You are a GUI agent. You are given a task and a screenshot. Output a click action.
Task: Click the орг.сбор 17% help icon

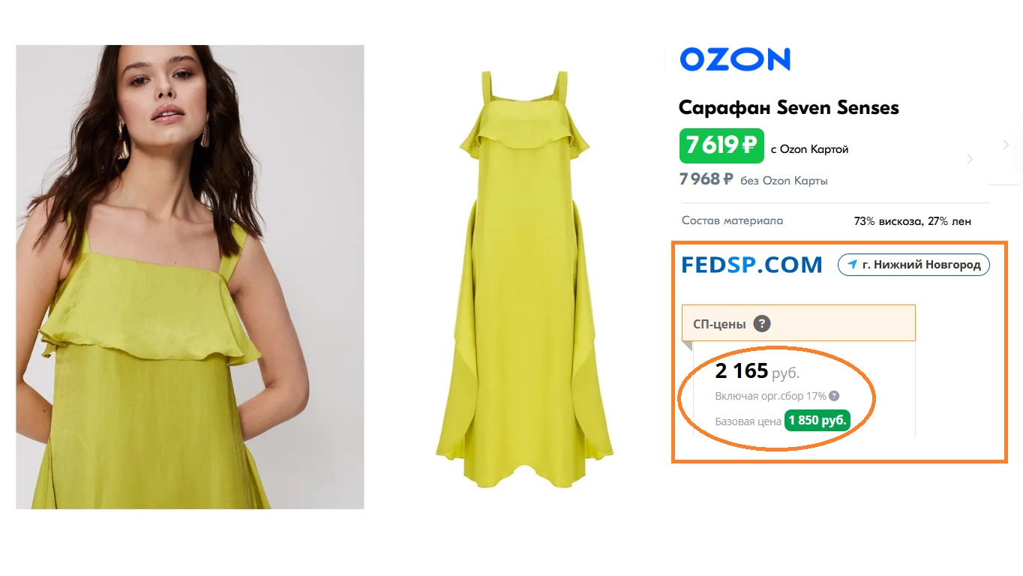pos(834,396)
